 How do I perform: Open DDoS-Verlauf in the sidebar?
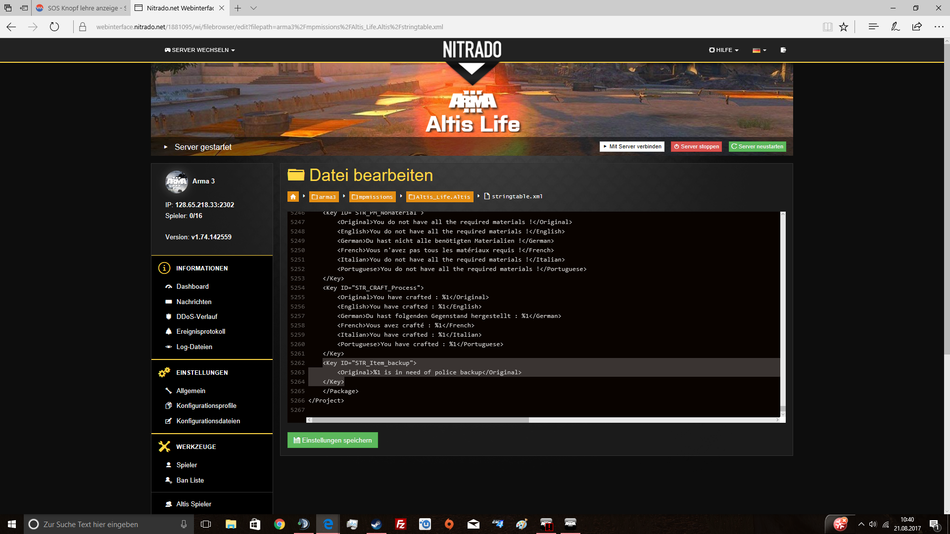coord(197,316)
